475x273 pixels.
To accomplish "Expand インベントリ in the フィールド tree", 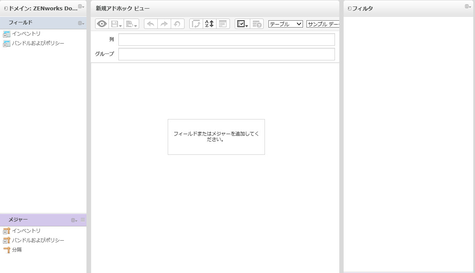I will tap(5, 35).
